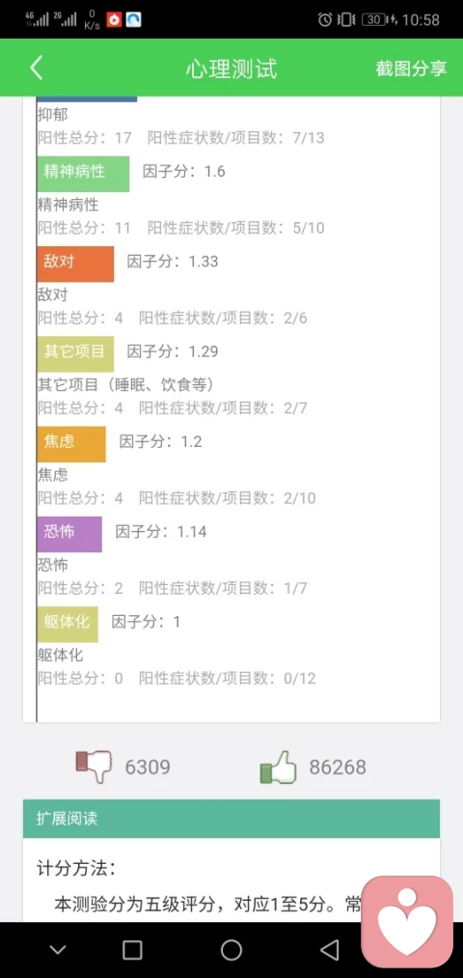
Task: Tap the Android home circle button
Action: pyautogui.click(x=231, y=949)
